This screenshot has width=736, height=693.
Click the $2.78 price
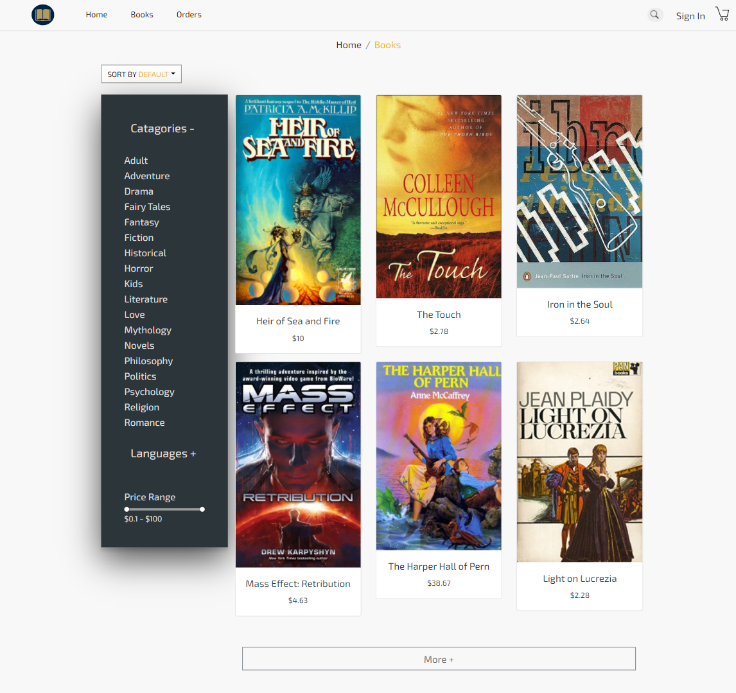tap(439, 331)
